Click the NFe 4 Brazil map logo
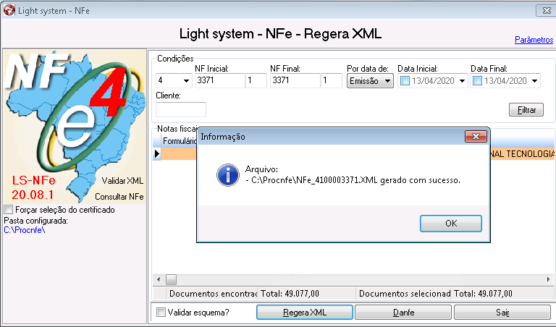This screenshot has width=556, height=327. coord(75,127)
